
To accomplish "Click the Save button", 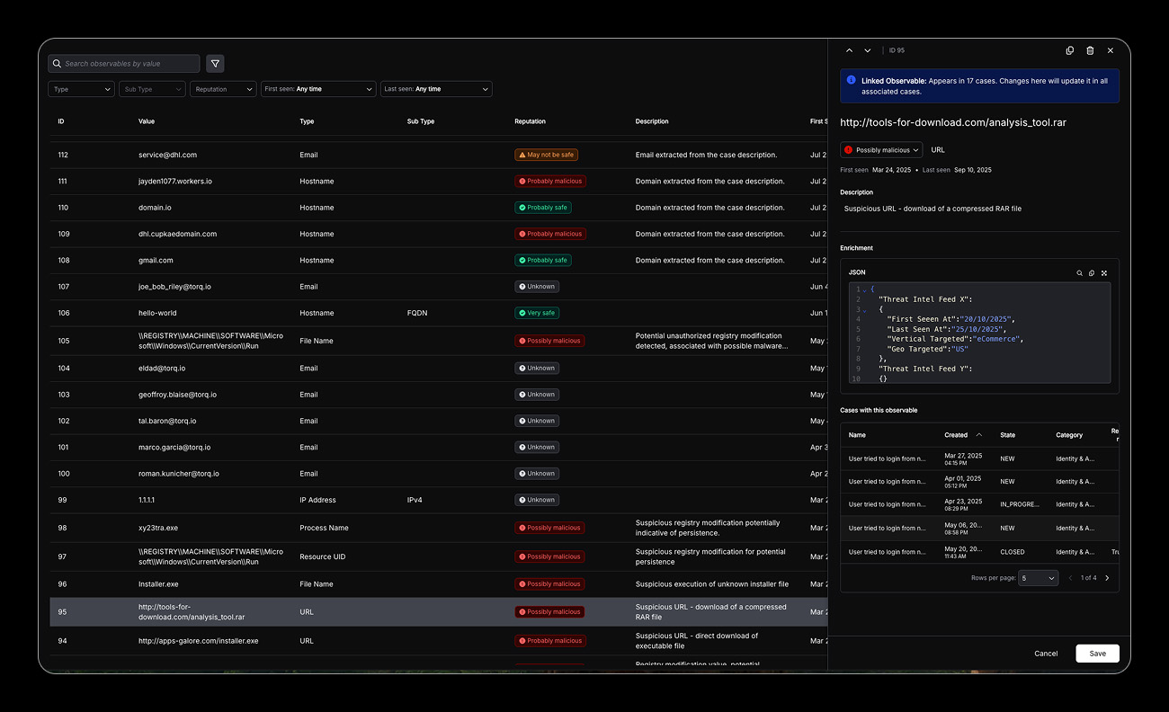I will (x=1097, y=654).
